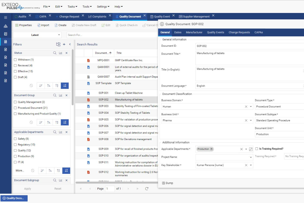This screenshot has height=203, width=304.
Task: Click the Properties toolbar button
Action: [24, 25]
